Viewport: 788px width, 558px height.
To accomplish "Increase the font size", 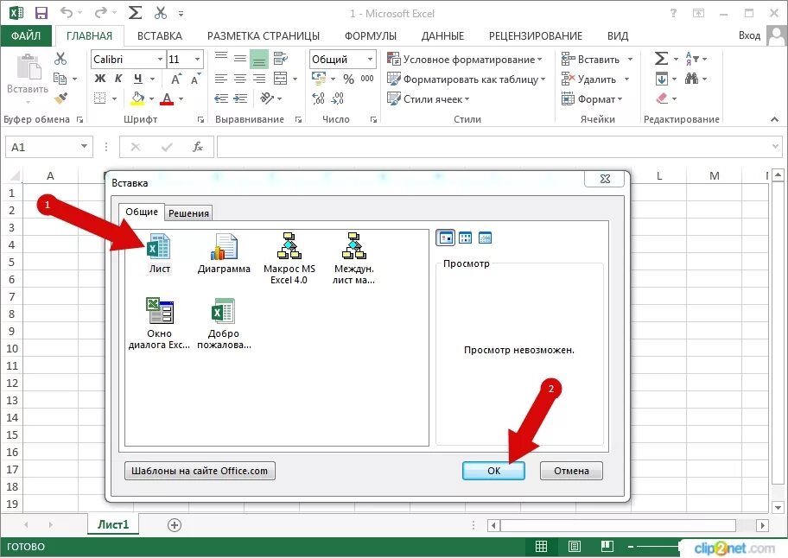I will (x=176, y=79).
